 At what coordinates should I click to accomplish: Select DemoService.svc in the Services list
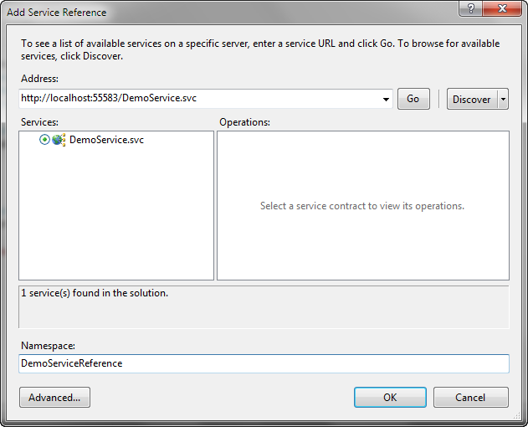pyautogui.click(x=106, y=140)
